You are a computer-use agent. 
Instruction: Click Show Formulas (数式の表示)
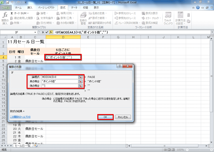[150, 13]
